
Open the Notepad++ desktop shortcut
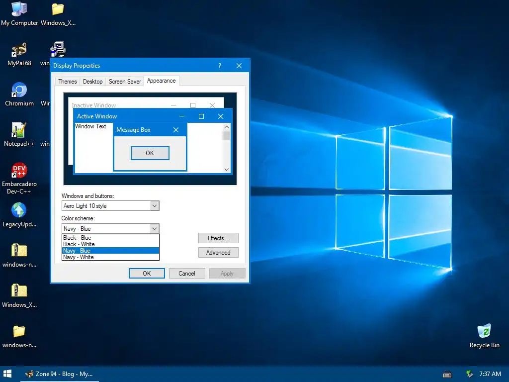[19, 134]
